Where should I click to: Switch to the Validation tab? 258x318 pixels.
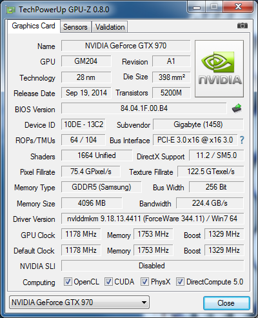(110, 27)
